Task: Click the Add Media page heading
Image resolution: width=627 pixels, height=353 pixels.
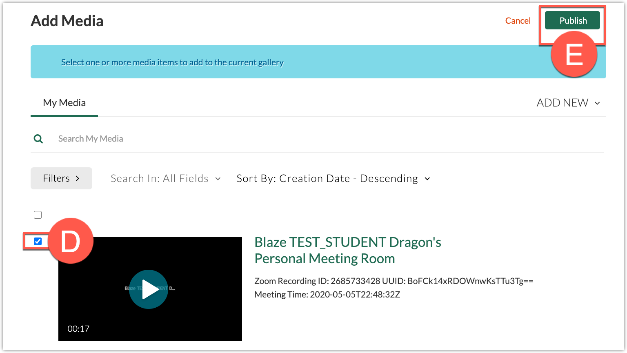Action: [x=67, y=21]
